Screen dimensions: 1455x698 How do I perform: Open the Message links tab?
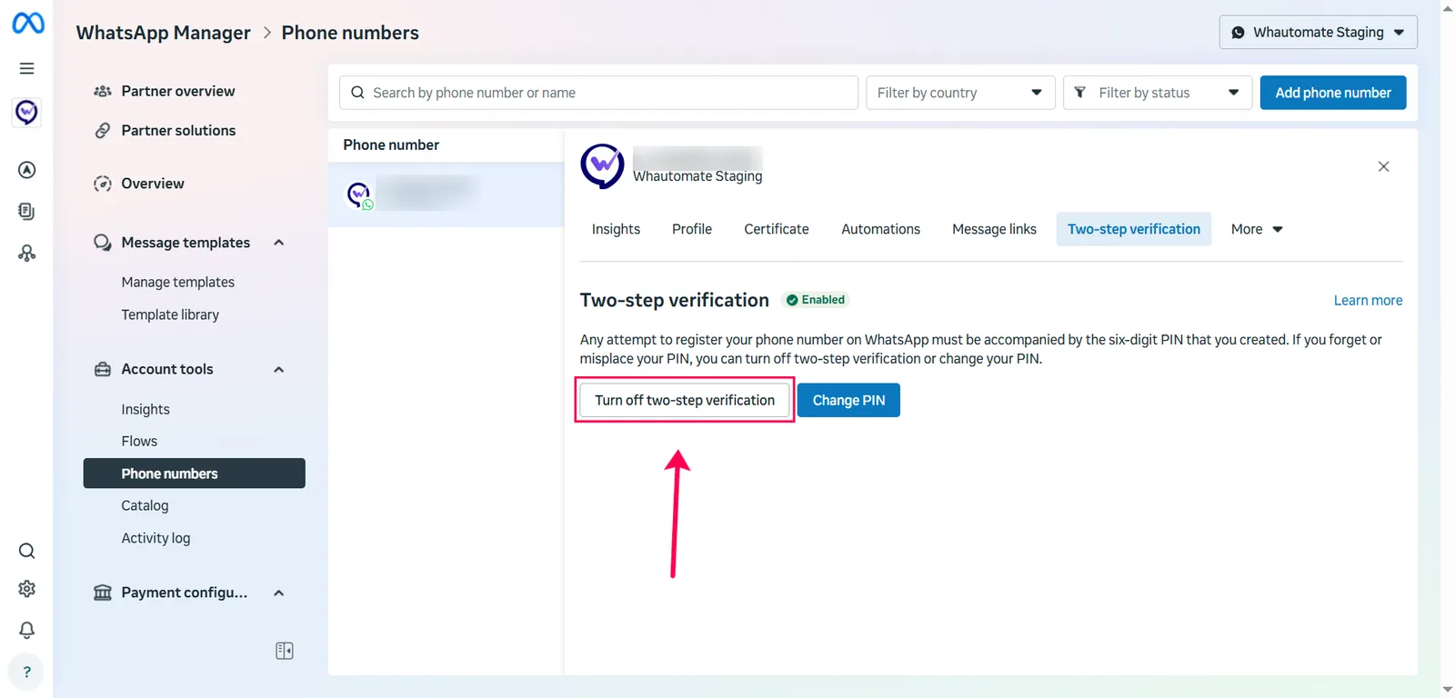(994, 229)
